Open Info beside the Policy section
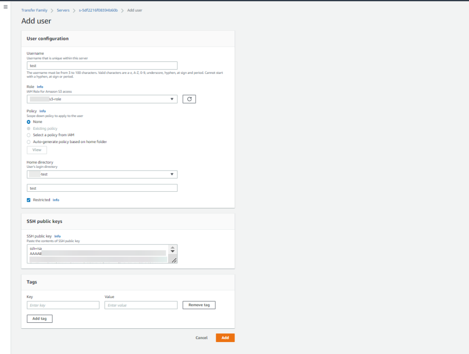469x354 pixels. (43, 111)
